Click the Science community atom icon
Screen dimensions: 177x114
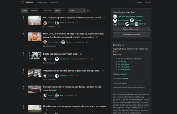pos(63,42)
